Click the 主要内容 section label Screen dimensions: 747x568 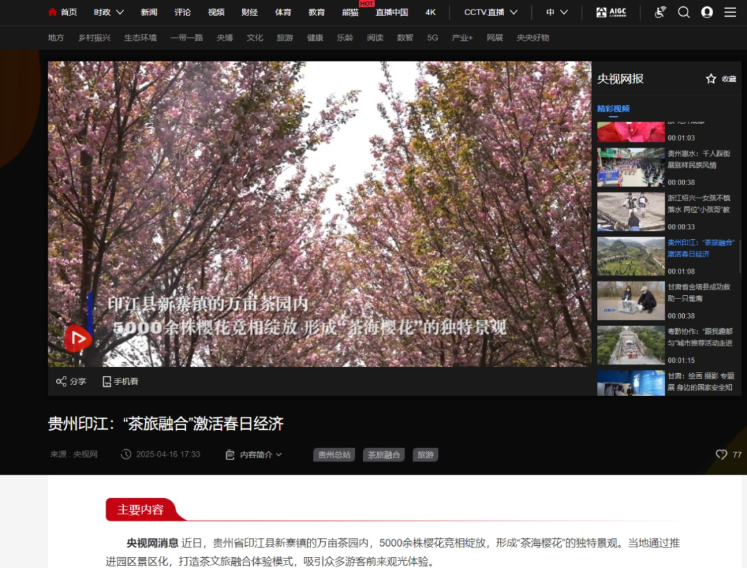(140, 509)
